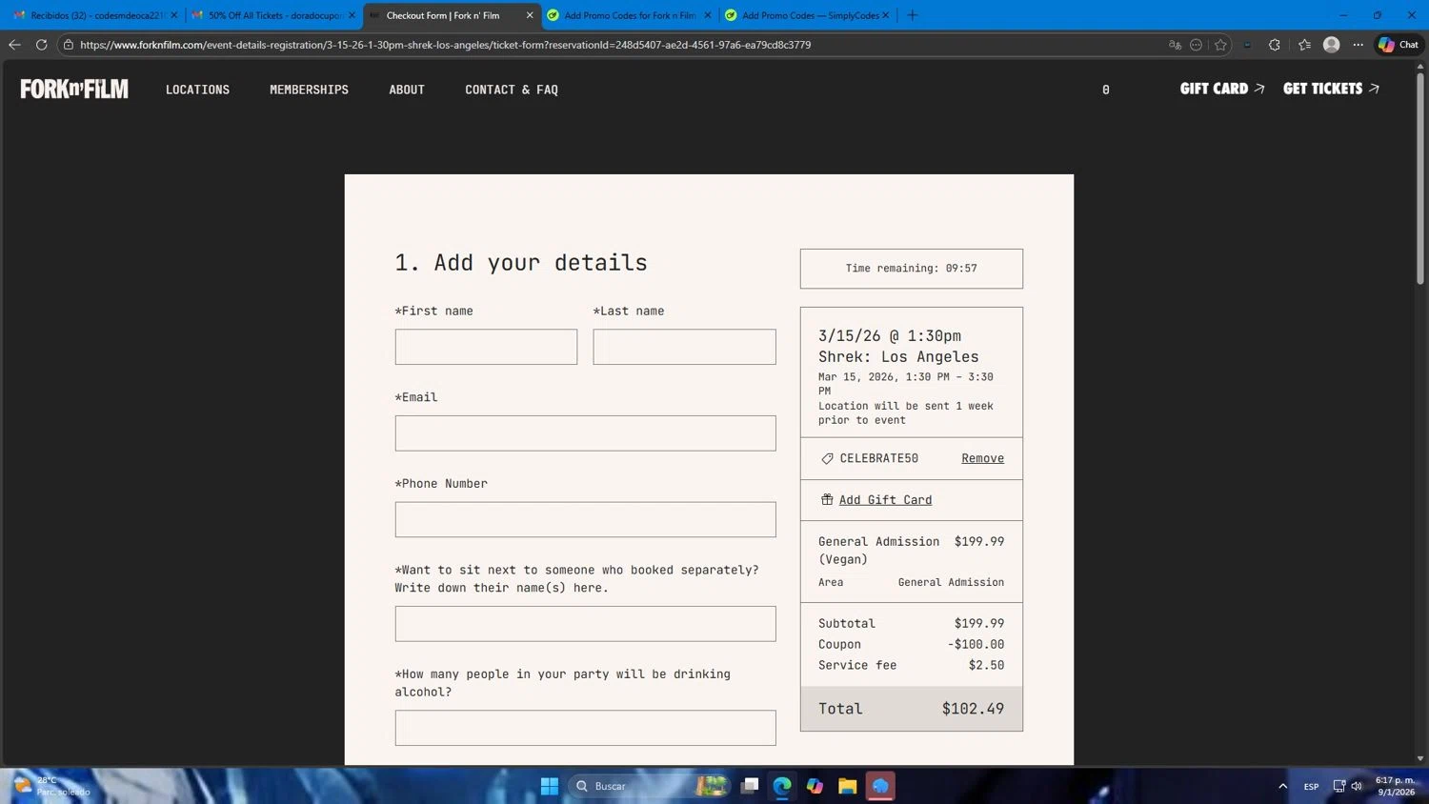Screen dimensions: 1429x804
Task: Click the Subtotal $199.99 value
Action: (978, 624)
